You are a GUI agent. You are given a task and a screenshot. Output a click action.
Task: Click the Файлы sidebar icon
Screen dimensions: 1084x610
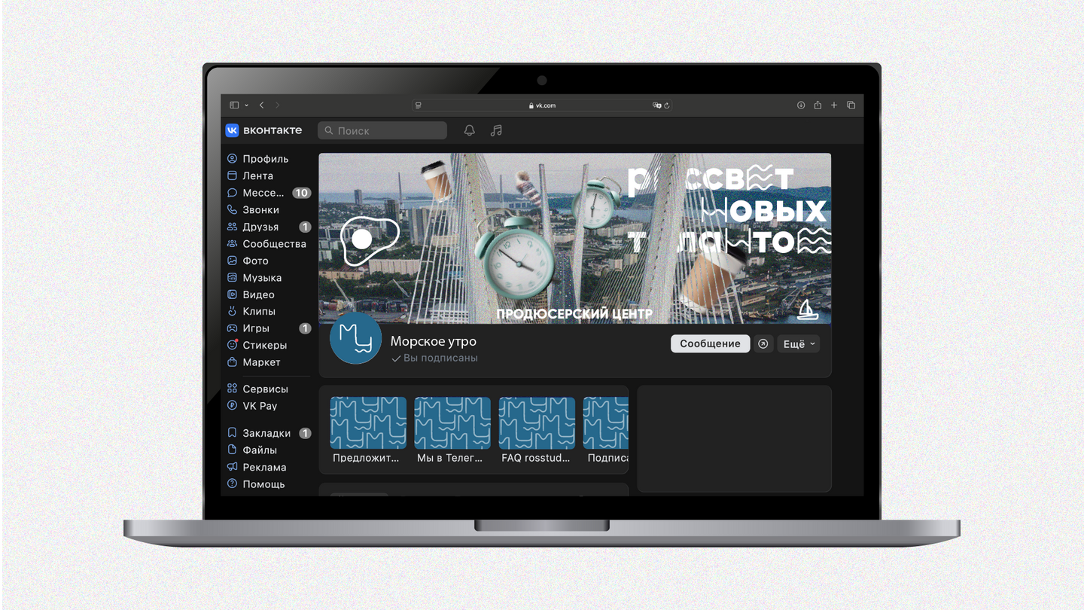(232, 450)
